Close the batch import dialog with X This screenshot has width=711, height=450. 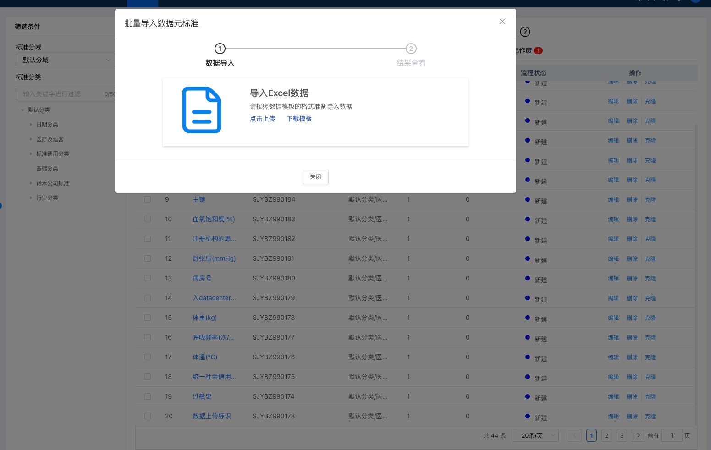point(502,22)
